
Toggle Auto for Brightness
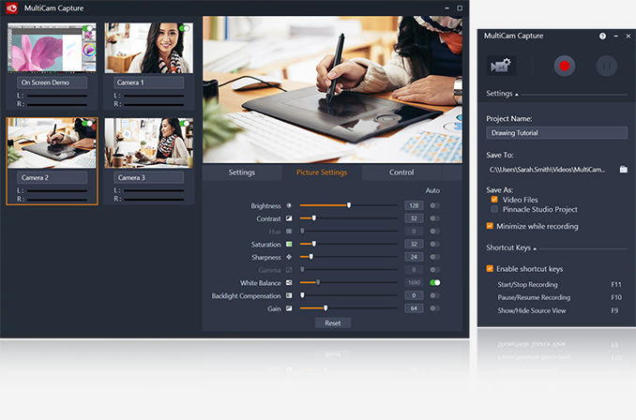pos(434,205)
